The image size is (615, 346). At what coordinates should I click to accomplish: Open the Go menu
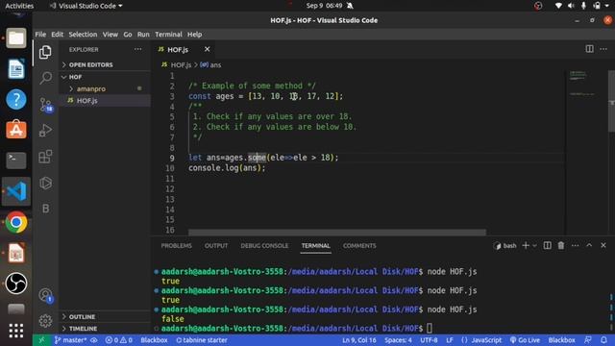pyautogui.click(x=128, y=35)
